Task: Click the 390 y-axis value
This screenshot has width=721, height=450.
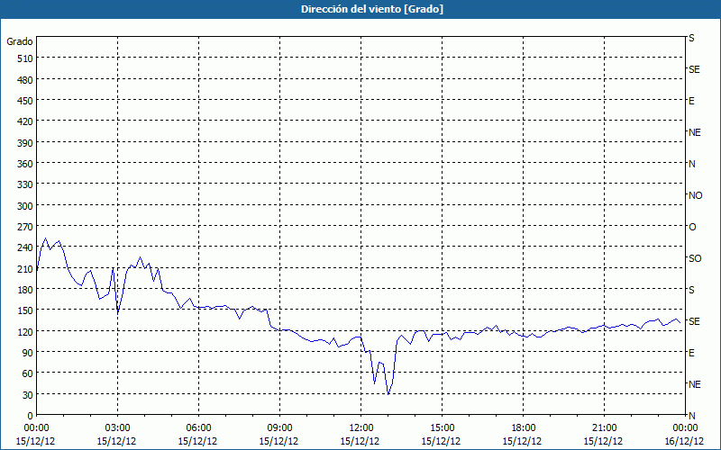Action: coord(25,143)
